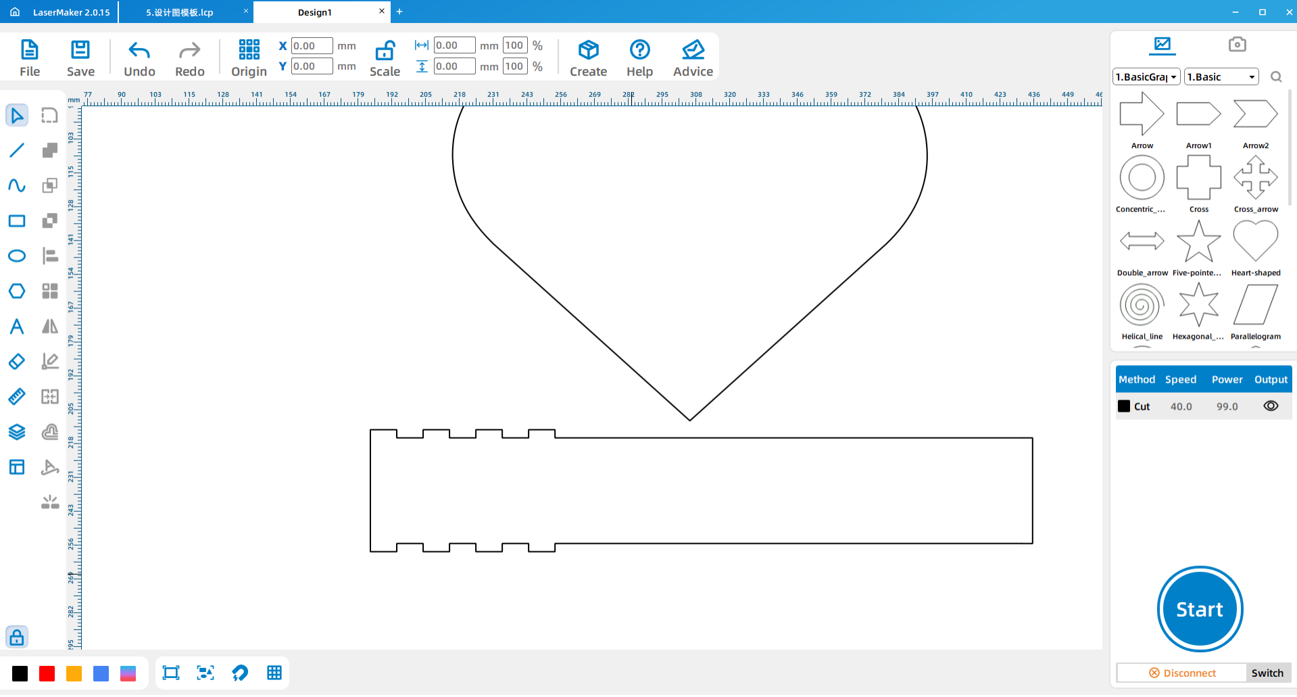Viewport: 1297px width, 697px height.
Task: Open the 1.BasicGraph category dropdown
Action: [1146, 77]
